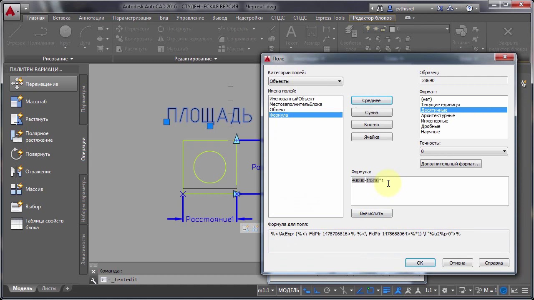Toggle lineweight display in status bar
This screenshot has height=300, width=534.
[x=386, y=290]
